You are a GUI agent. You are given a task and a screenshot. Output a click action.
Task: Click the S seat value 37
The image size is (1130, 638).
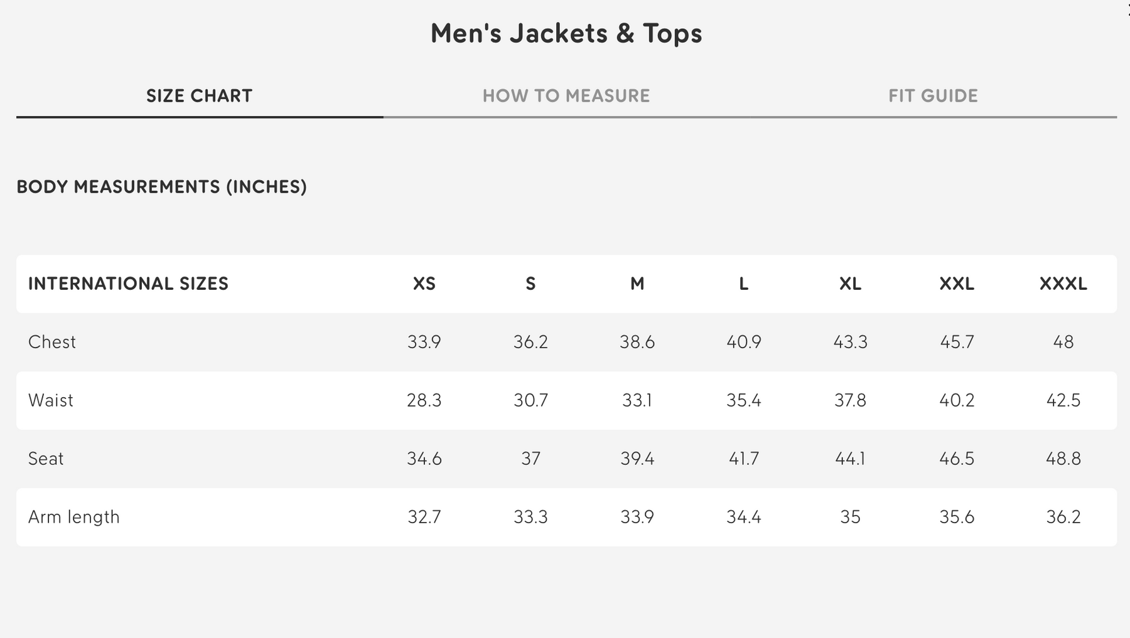pos(530,459)
